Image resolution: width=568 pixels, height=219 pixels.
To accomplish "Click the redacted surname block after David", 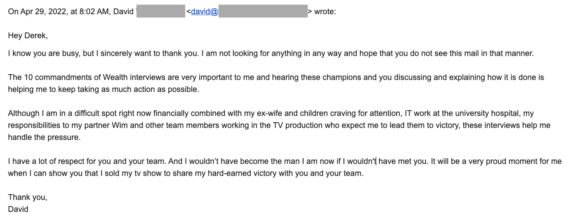I will point(161,11).
